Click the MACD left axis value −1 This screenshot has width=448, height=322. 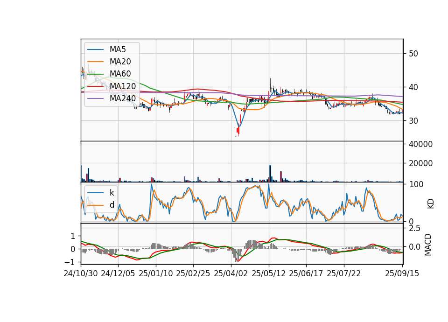[x=70, y=262]
